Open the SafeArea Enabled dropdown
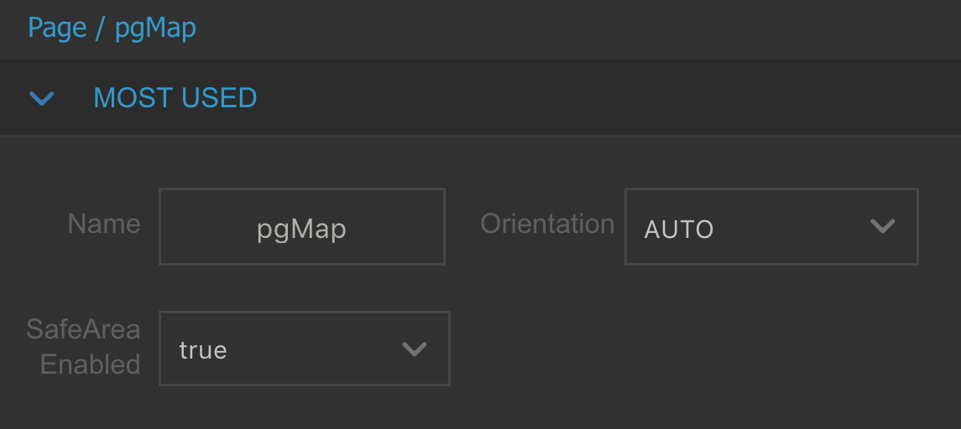The image size is (961, 429). pos(305,349)
